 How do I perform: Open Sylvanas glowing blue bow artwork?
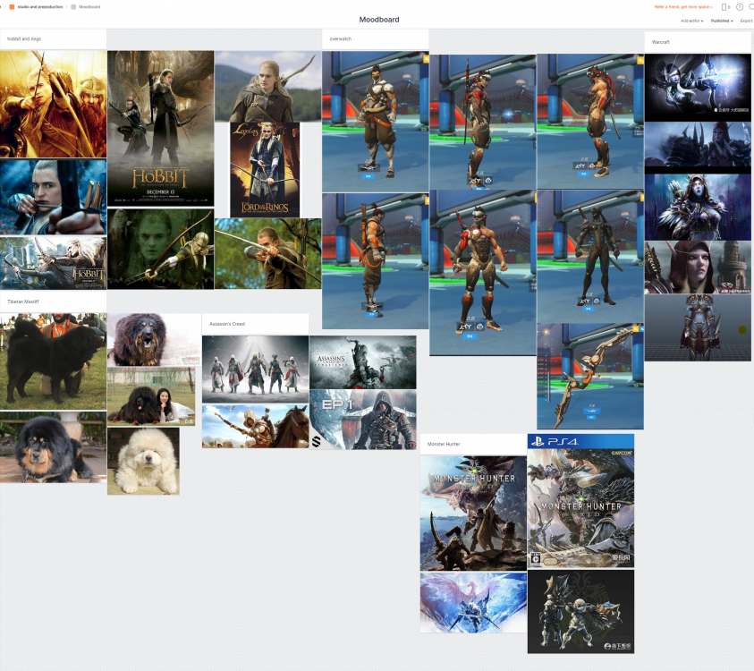(698, 88)
